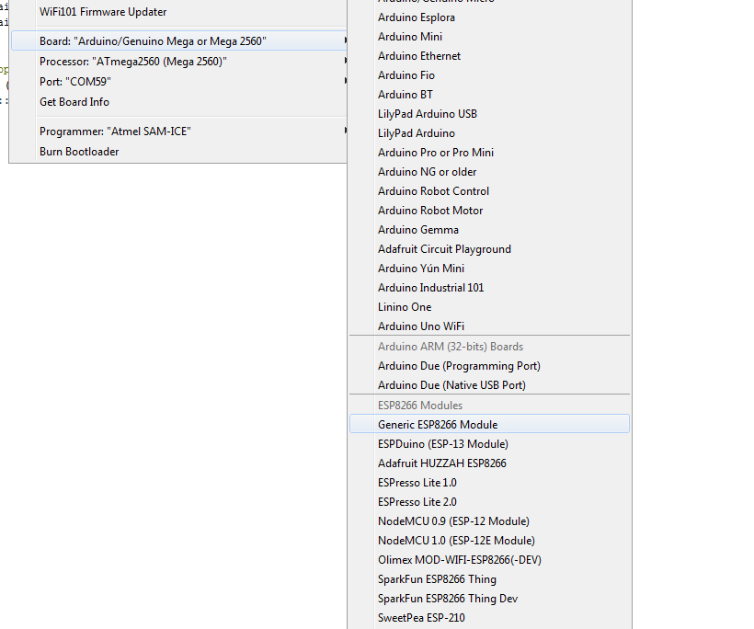Select Arduino Fio board

[x=489, y=75]
